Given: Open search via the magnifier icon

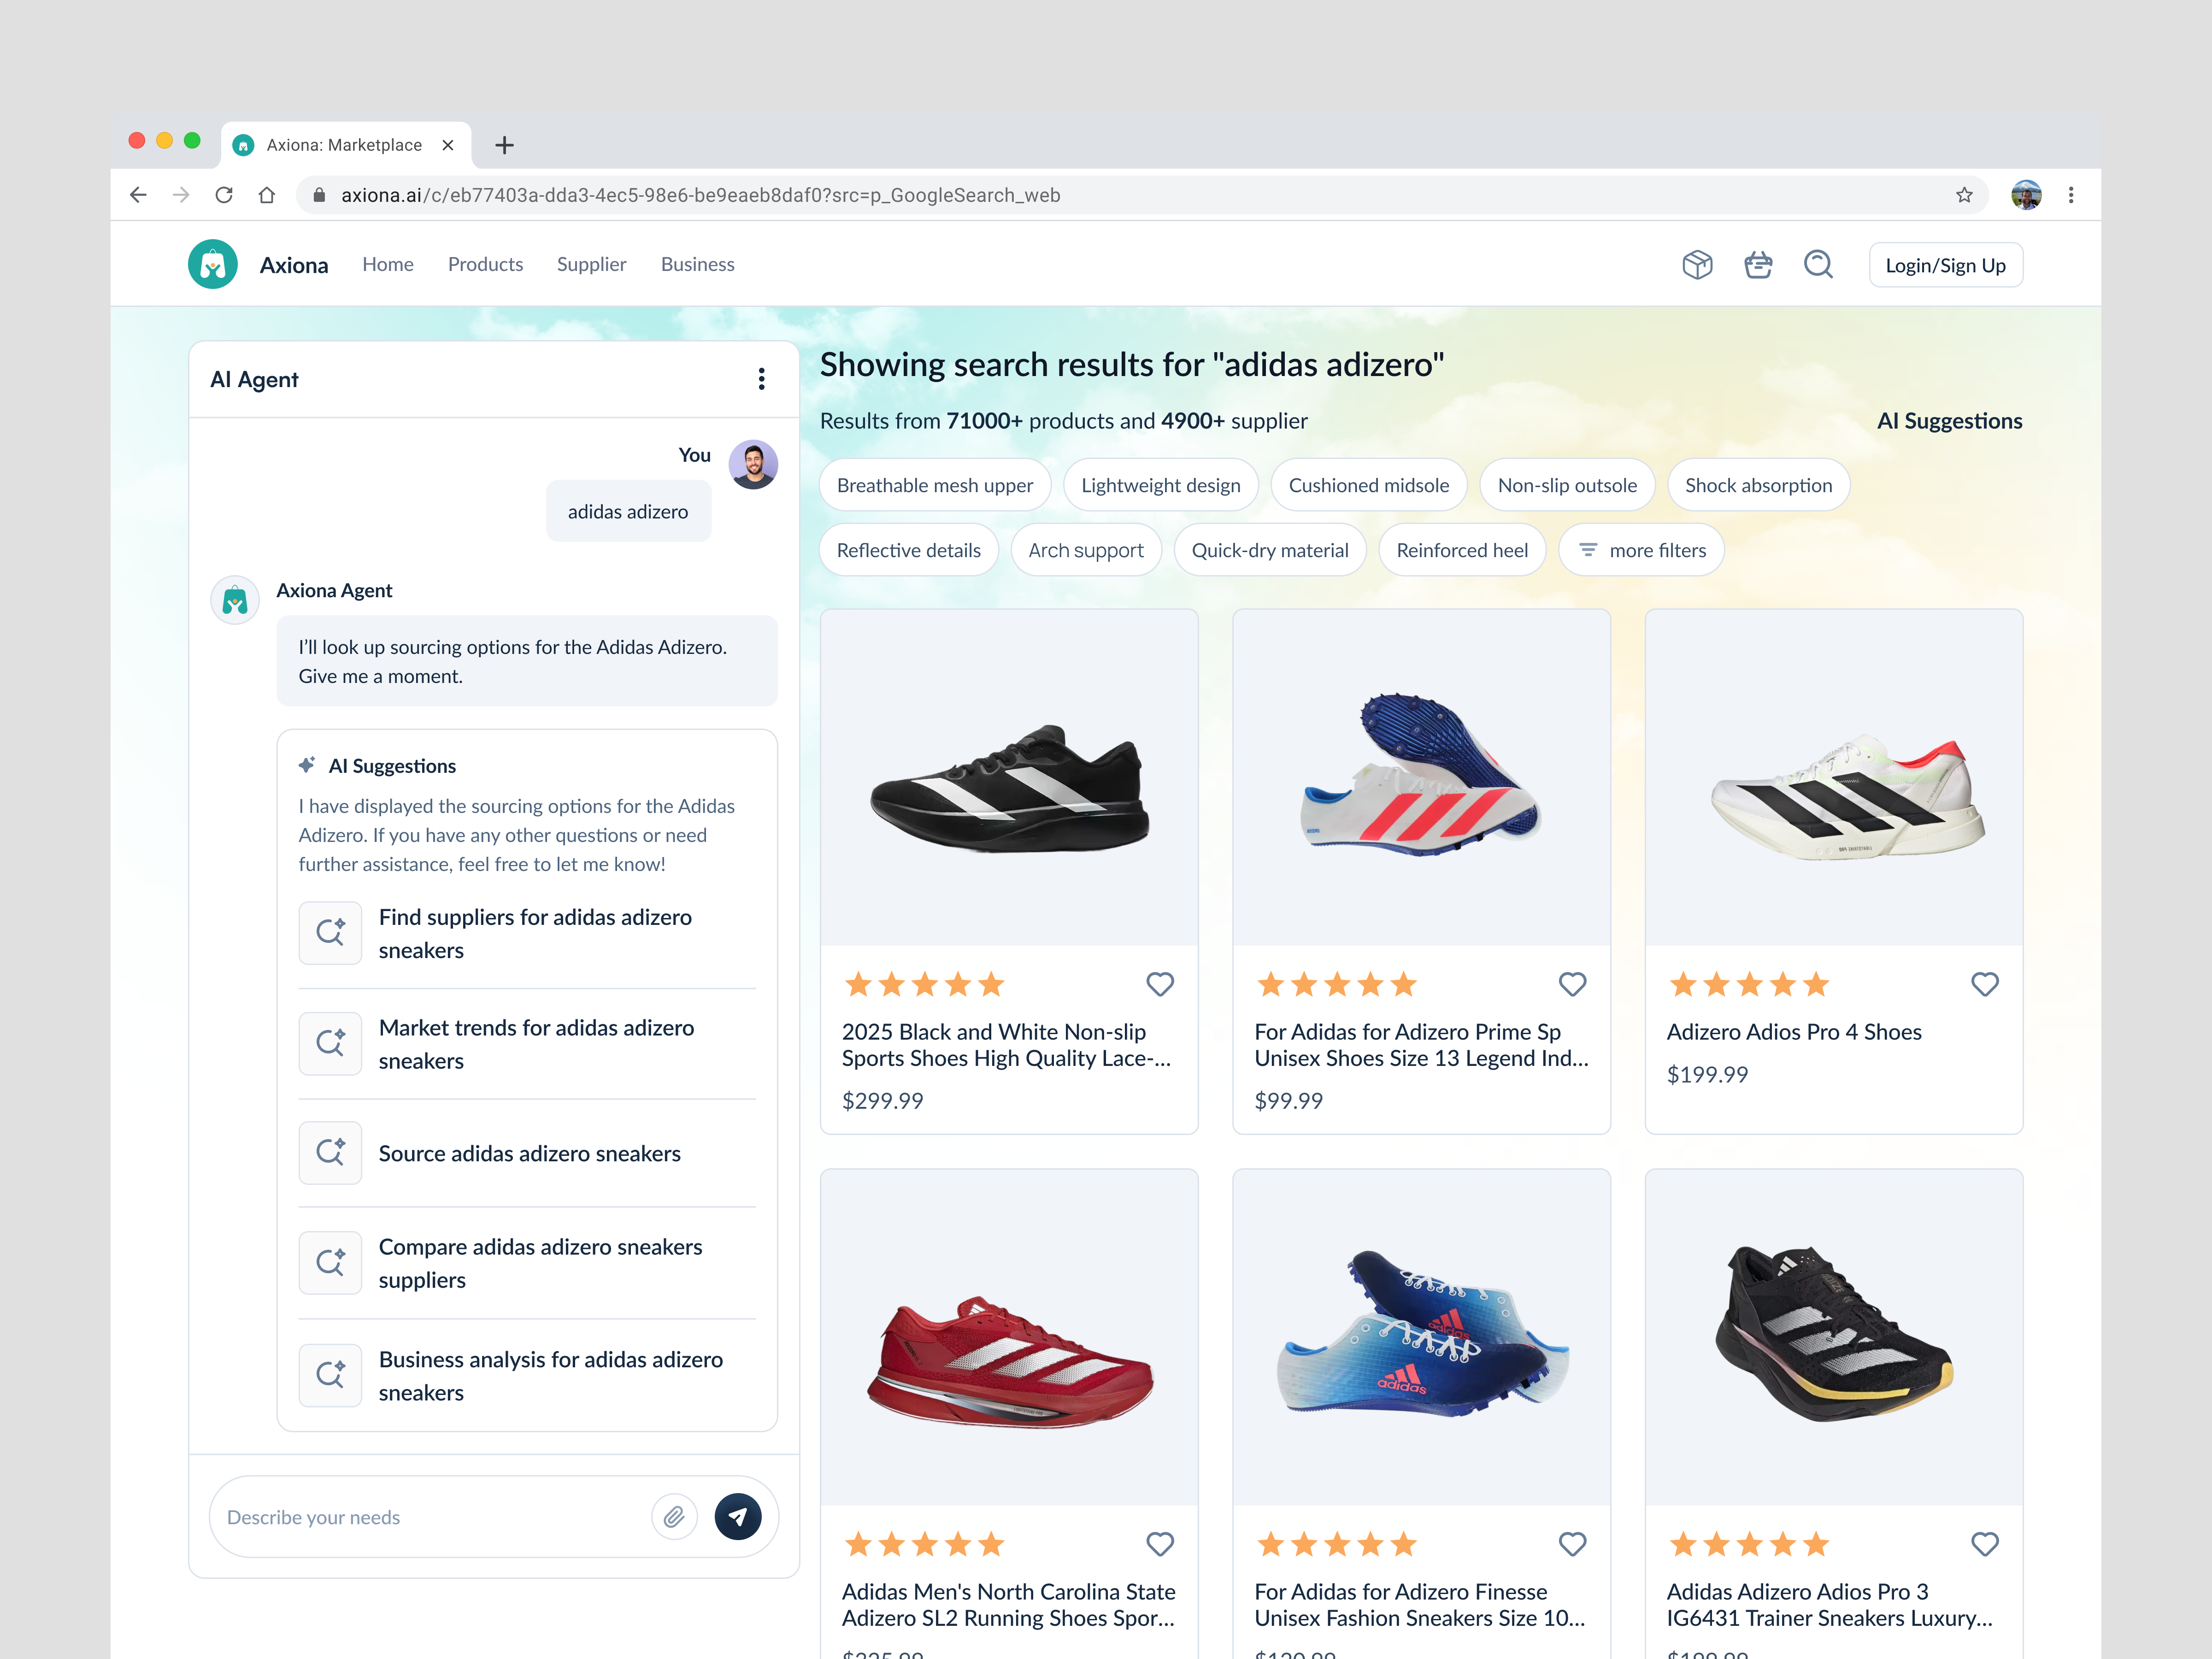Looking at the screenshot, I should (1819, 264).
